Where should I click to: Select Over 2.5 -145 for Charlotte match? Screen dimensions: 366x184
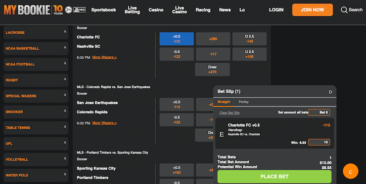[x=249, y=39]
